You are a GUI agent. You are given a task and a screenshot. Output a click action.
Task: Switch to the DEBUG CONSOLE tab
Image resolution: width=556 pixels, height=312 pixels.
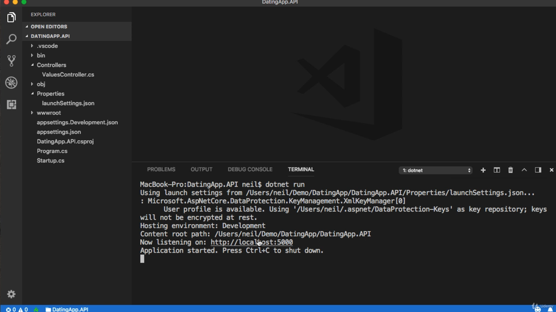(250, 170)
